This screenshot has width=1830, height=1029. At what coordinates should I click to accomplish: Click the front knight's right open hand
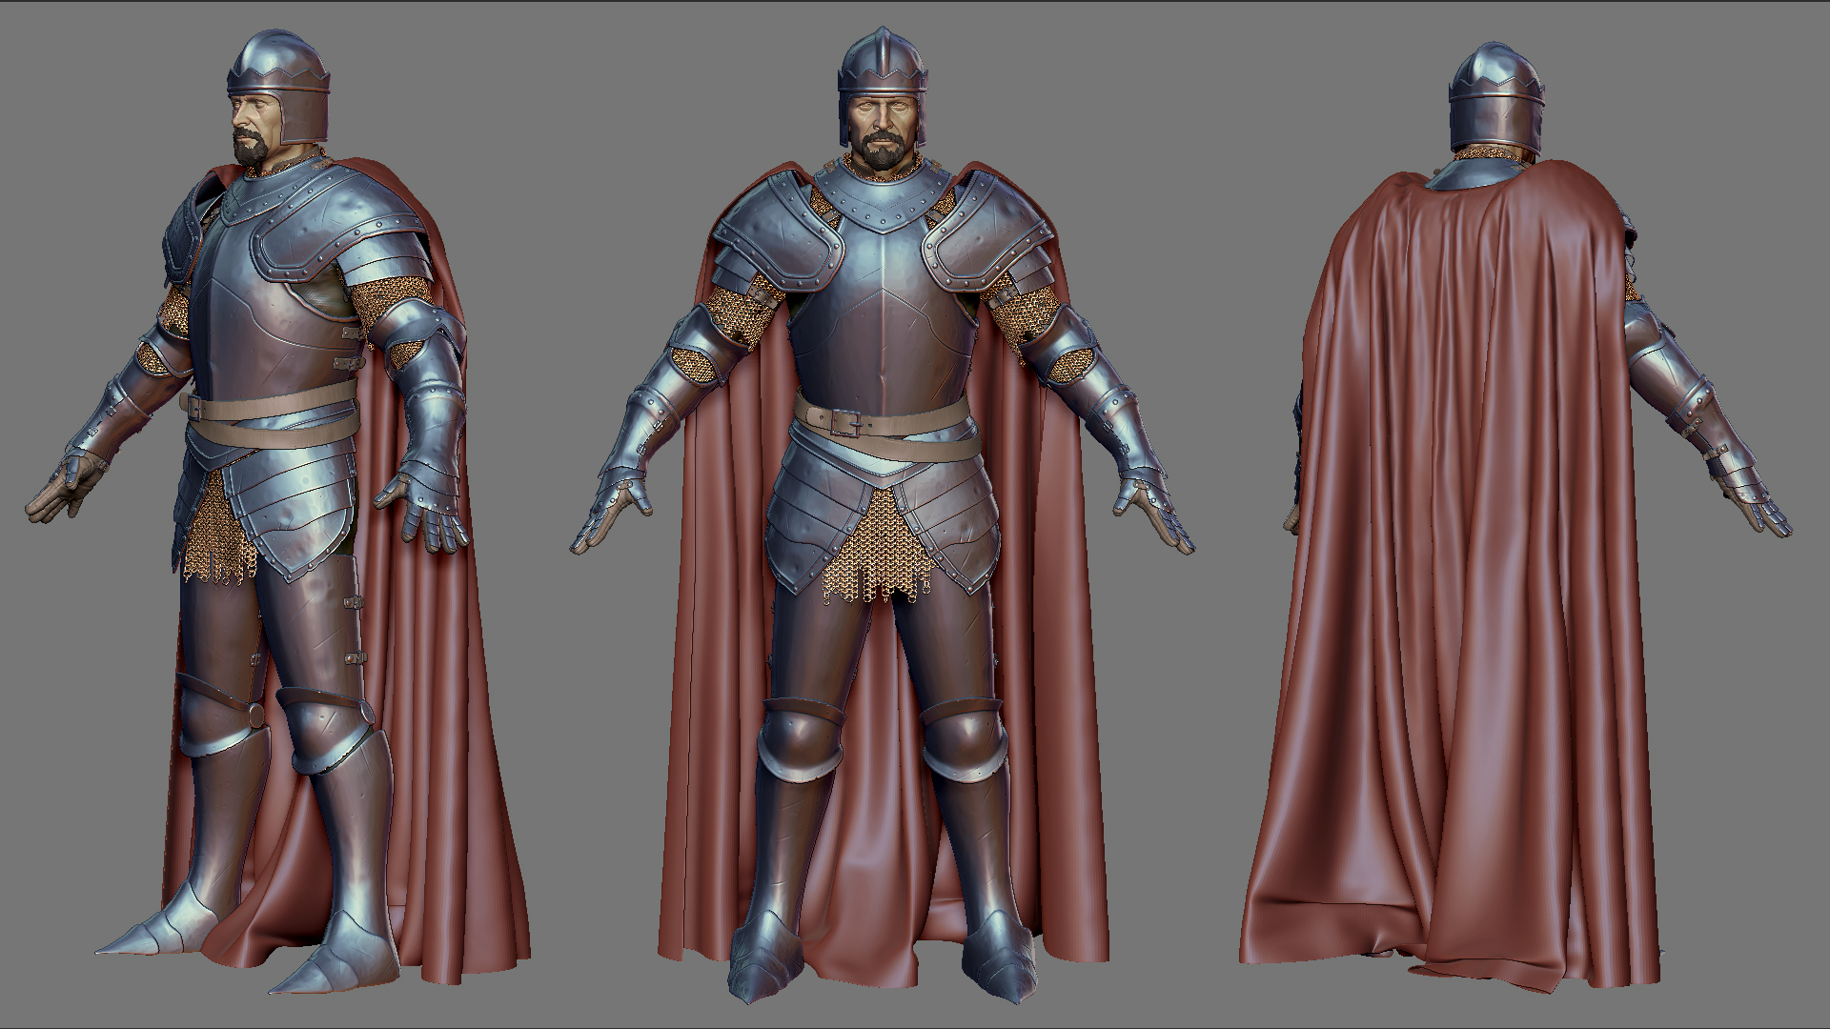pos(1153,514)
